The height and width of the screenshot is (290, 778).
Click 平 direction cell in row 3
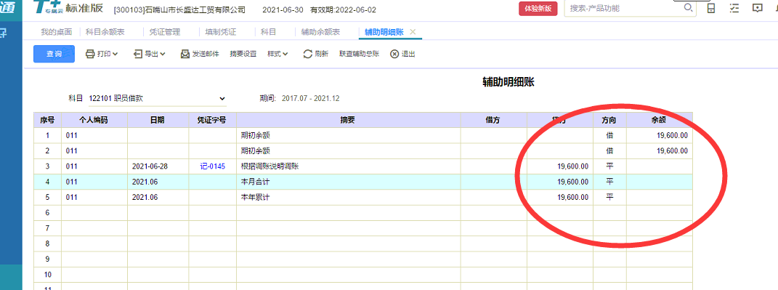(x=609, y=166)
